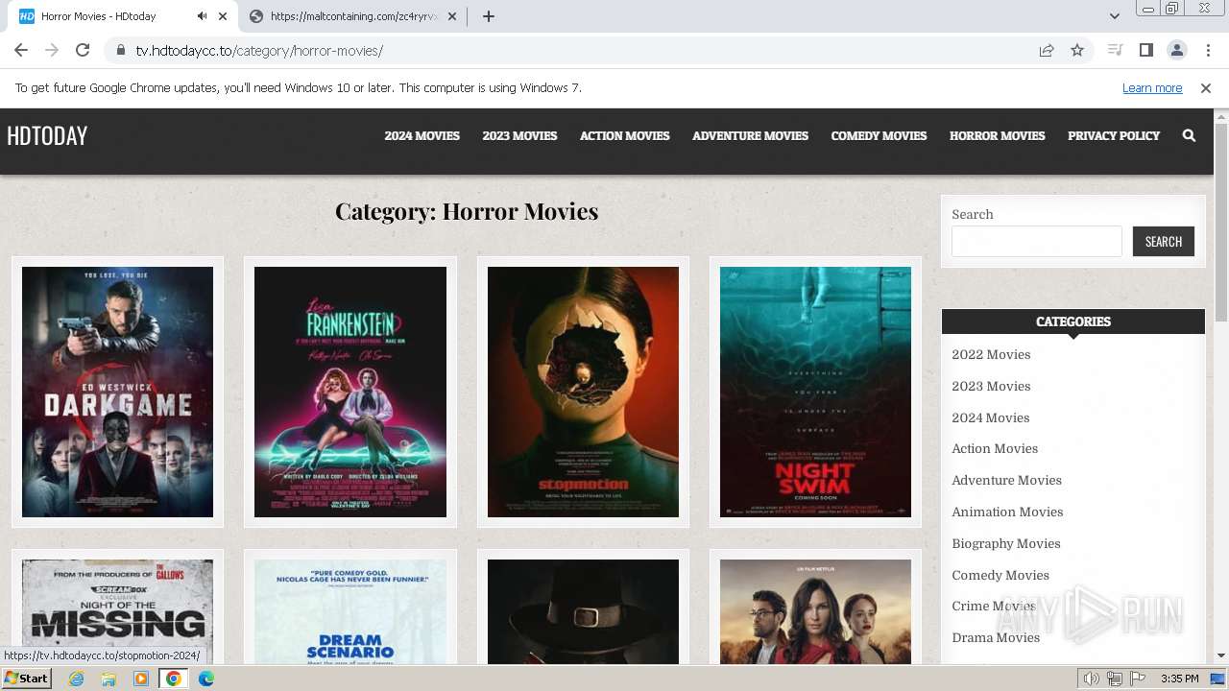Open the Dark Game movie poster

pyautogui.click(x=117, y=392)
